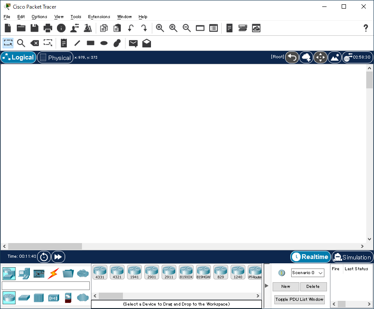Redo the last action
Screen dimensions: 374x309
pyautogui.click(x=144, y=28)
